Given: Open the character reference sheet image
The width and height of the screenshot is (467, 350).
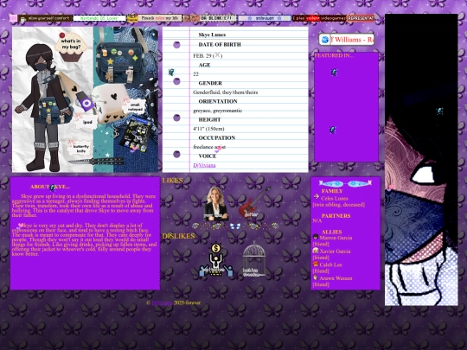Looking at the screenshot, I should pyautogui.click(x=85, y=99).
